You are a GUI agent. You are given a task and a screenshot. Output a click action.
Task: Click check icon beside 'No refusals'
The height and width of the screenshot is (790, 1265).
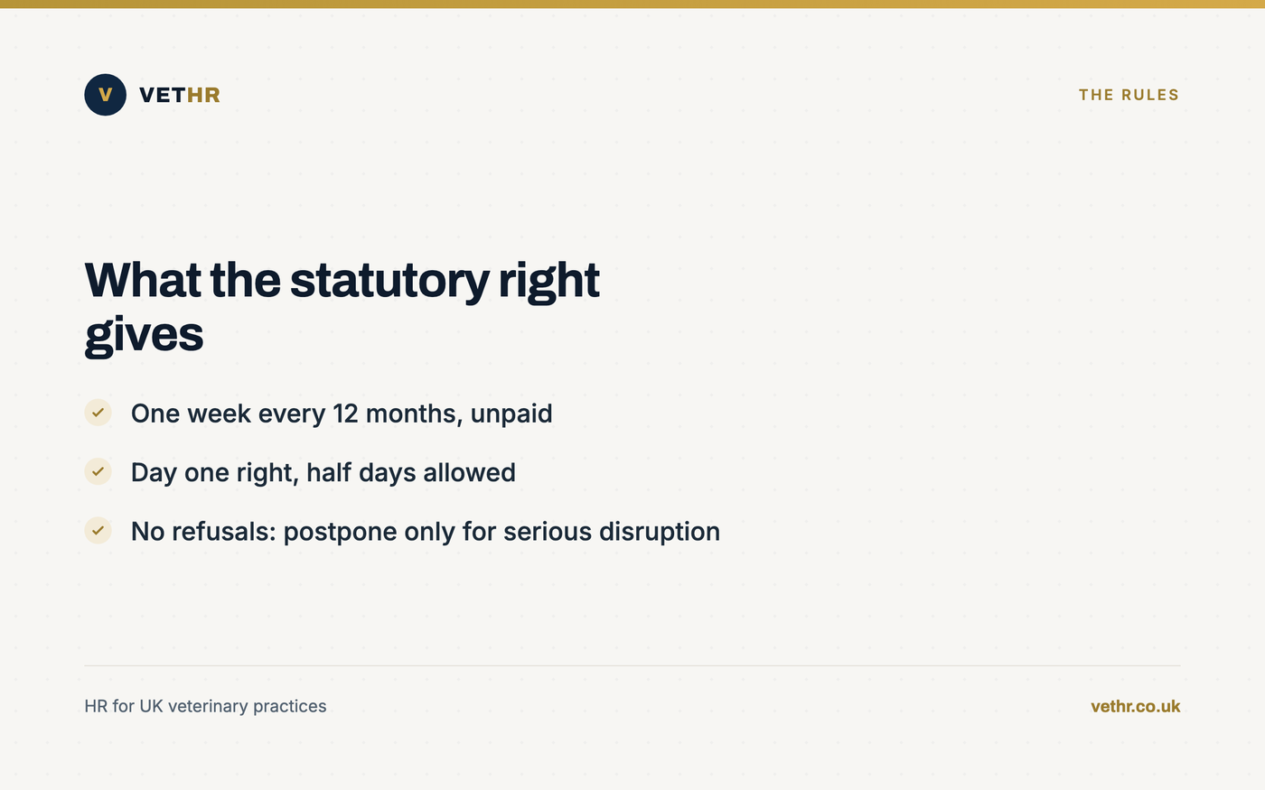tap(98, 530)
